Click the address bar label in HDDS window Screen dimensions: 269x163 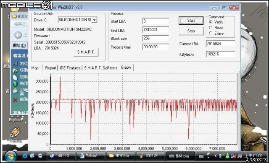19,46
